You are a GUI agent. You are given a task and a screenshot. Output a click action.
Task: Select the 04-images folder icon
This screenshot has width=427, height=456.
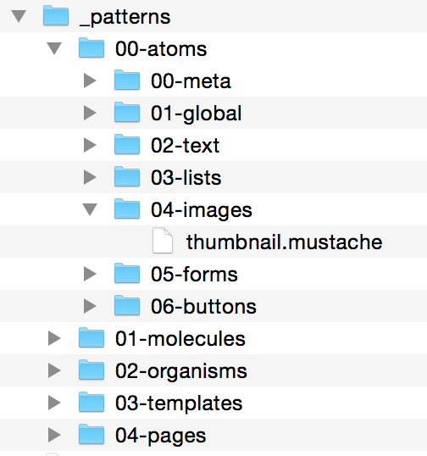127,209
